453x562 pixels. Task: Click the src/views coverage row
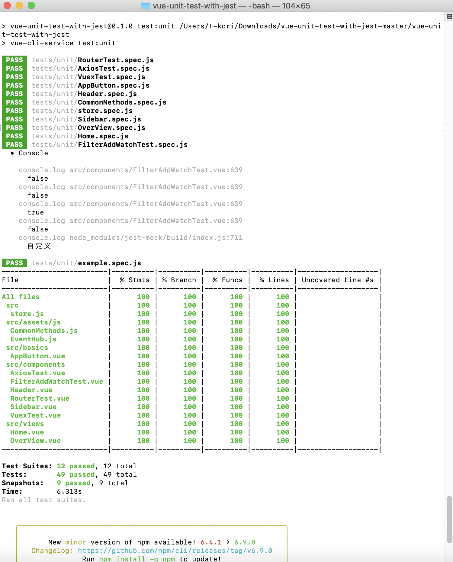191,424
